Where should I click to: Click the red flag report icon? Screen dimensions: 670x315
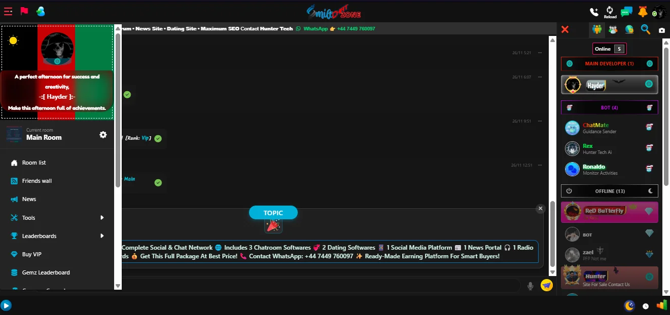(24, 11)
